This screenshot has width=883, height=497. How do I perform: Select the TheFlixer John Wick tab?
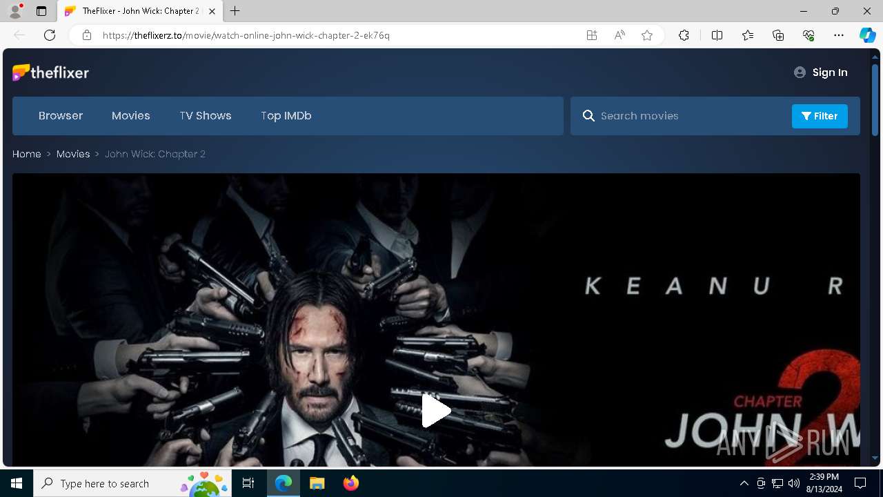140,11
